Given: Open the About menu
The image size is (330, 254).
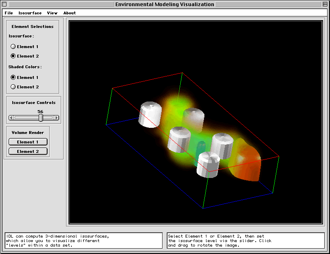Looking at the screenshot, I should pyautogui.click(x=69, y=13).
